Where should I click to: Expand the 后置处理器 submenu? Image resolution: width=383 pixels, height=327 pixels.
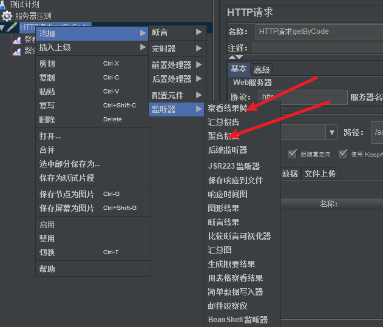[x=178, y=79]
